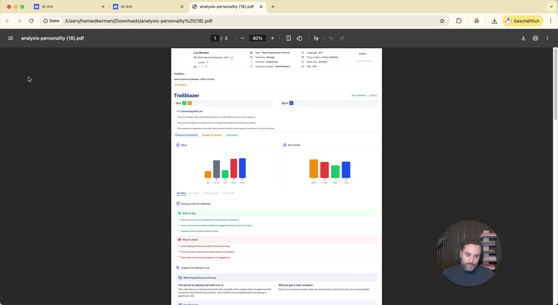Bookmark this page with the star icon
Screen dimensions: 558x305
(x=442, y=21)
